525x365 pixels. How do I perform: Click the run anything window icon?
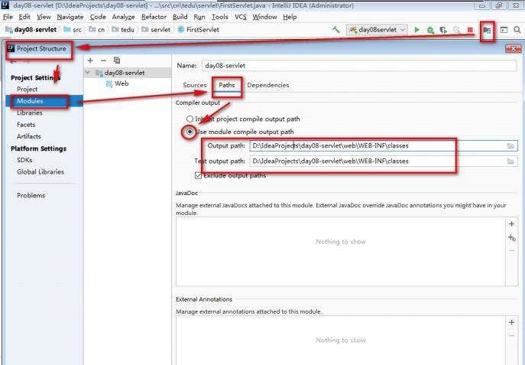coord(504,30)
